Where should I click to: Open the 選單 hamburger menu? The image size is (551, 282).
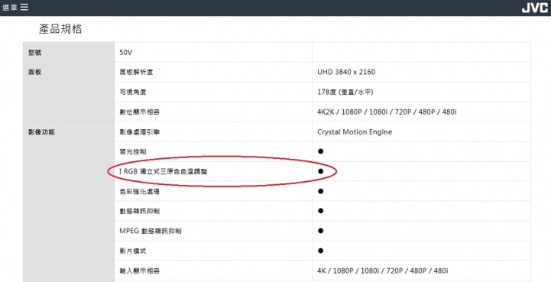click(15, 8)
